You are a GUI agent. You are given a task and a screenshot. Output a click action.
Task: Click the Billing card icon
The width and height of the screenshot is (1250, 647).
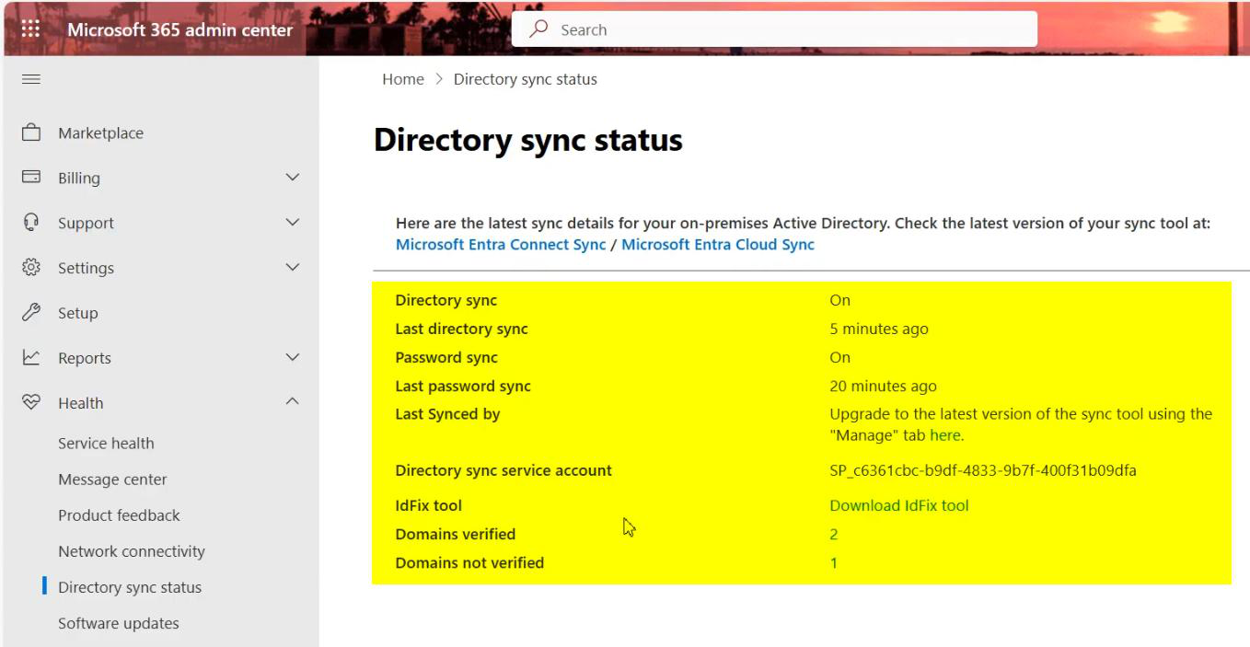pos(31,177)
